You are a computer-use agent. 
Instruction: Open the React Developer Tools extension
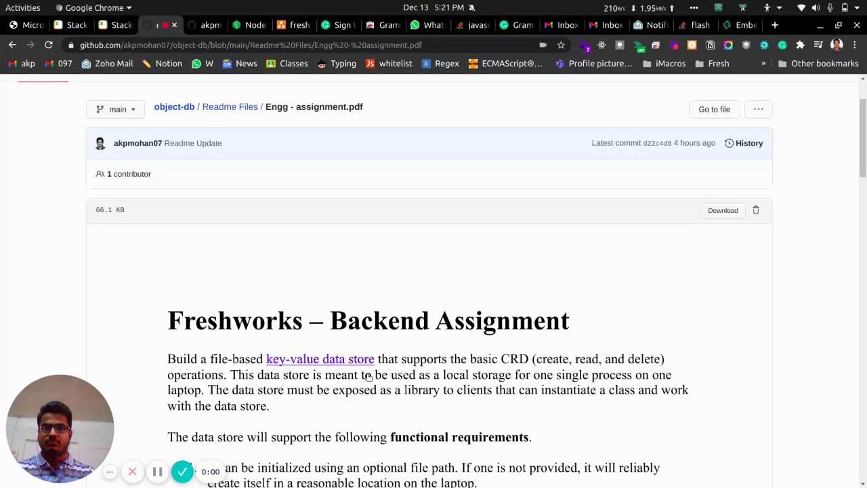(601, 45)
